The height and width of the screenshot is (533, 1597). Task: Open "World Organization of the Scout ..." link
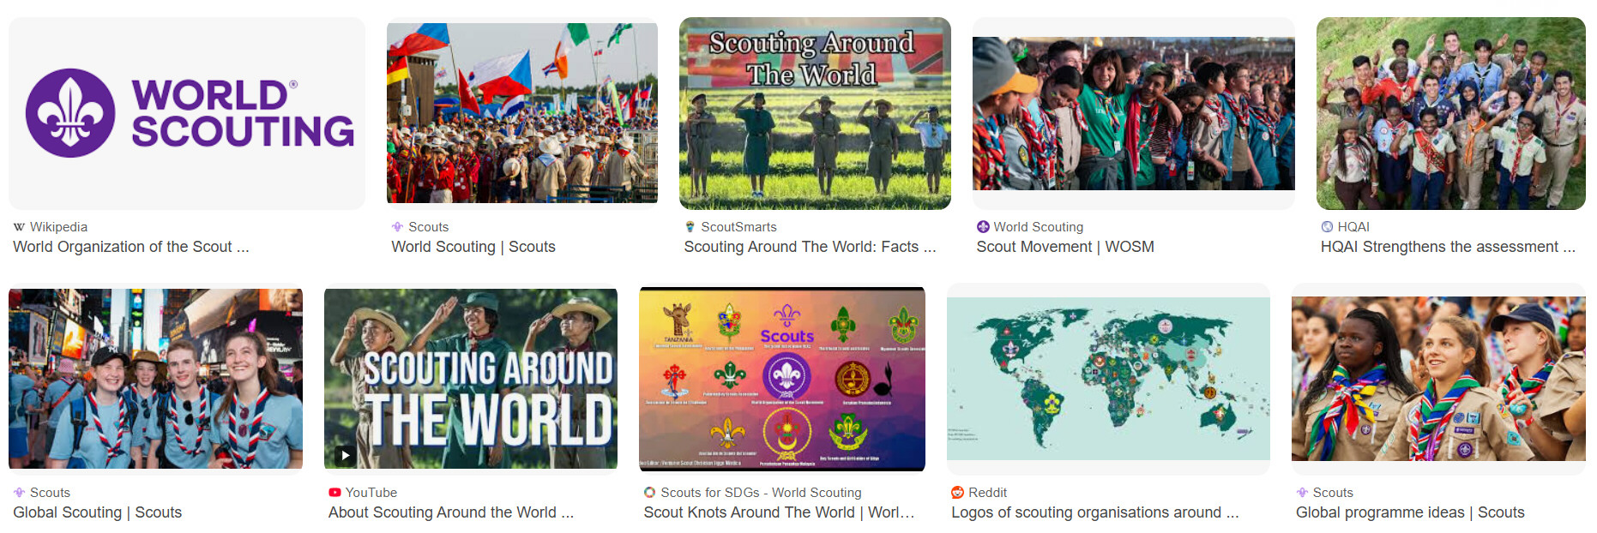pos(131,247)
